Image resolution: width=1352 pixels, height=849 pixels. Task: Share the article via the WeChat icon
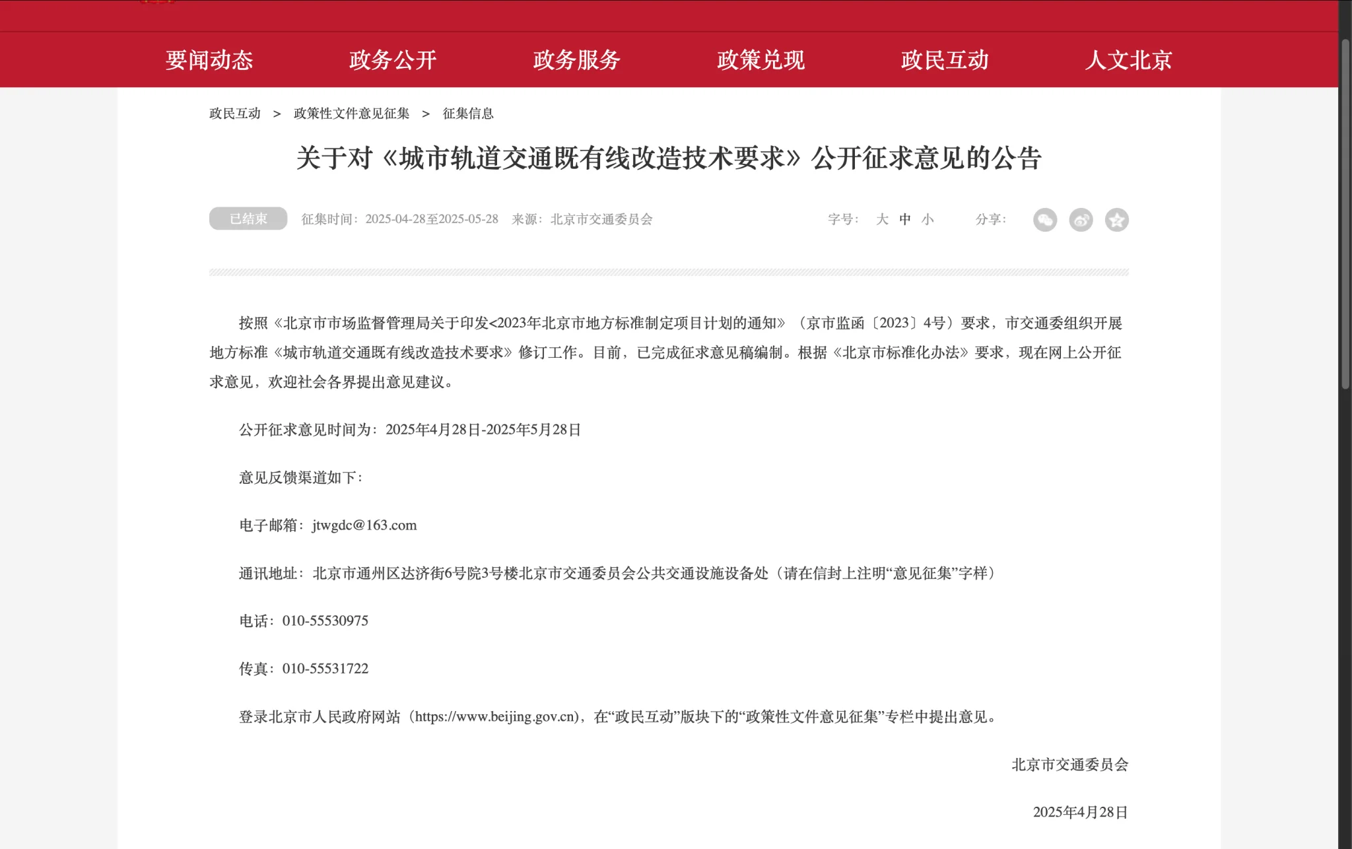(1046, 220)
